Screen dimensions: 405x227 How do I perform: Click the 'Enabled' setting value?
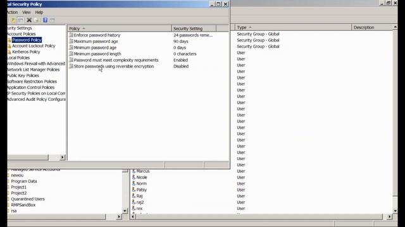click(x=180, y=60)
